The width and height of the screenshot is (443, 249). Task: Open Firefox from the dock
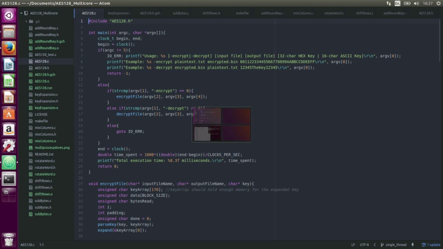tap(9, 48)
